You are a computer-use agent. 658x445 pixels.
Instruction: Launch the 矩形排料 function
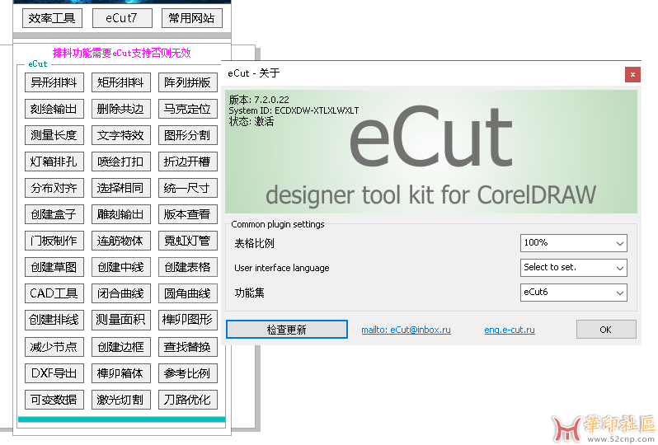[x=121, y=82]
